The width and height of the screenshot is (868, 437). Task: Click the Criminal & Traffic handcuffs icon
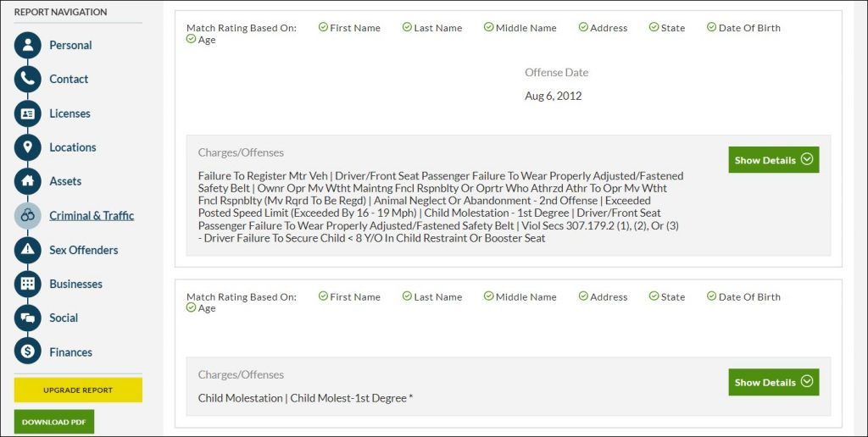click(x=28, y=216)
